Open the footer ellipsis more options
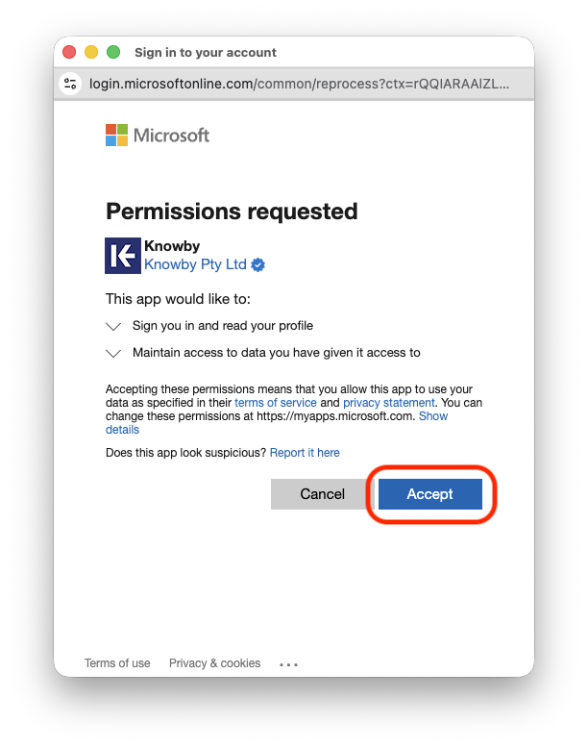The height and width of the screenshot is (748, 588). click(289, 663)
